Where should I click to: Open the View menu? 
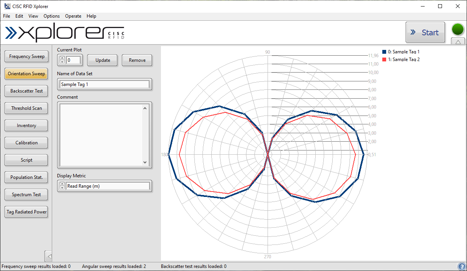[33, 16]
